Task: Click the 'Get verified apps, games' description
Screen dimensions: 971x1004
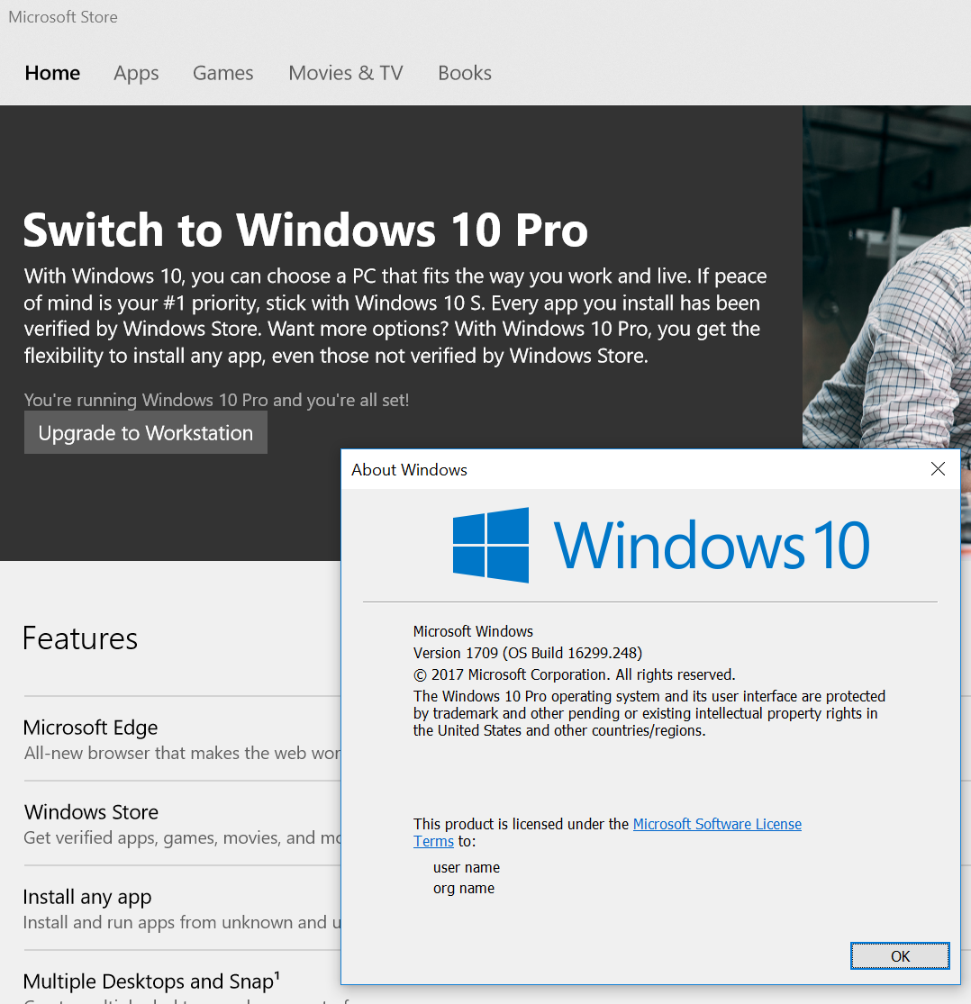Action: 183,837
